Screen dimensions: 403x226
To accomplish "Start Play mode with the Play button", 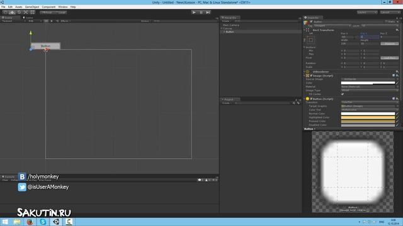I will click(194, 13).
